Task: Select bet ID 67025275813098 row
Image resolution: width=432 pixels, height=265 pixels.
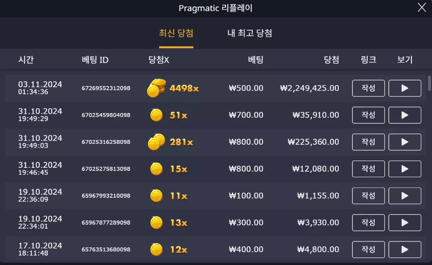Action: click(x=215, y=169)
